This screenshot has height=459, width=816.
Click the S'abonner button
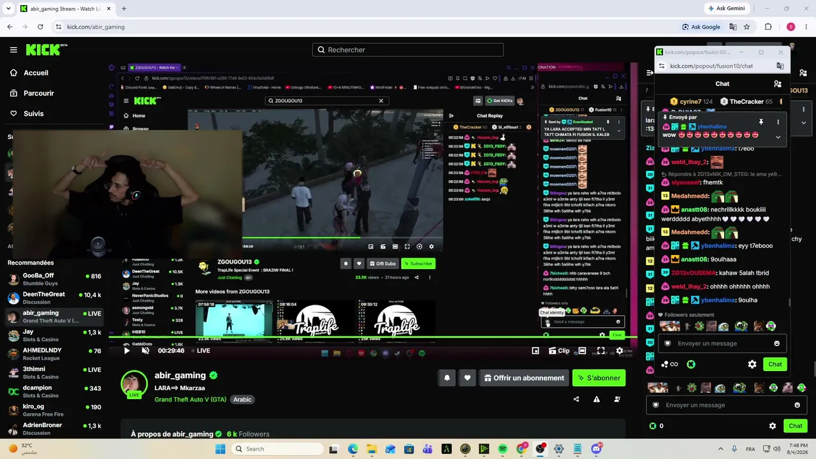coord(599,378)
